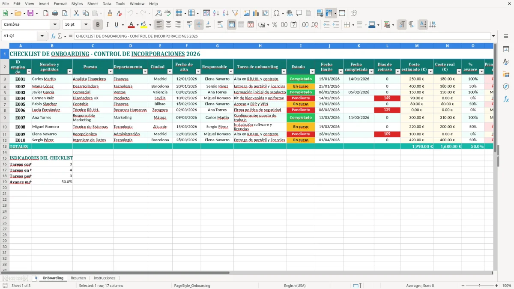Click 100% zoom level in status bar

(506, 286)
